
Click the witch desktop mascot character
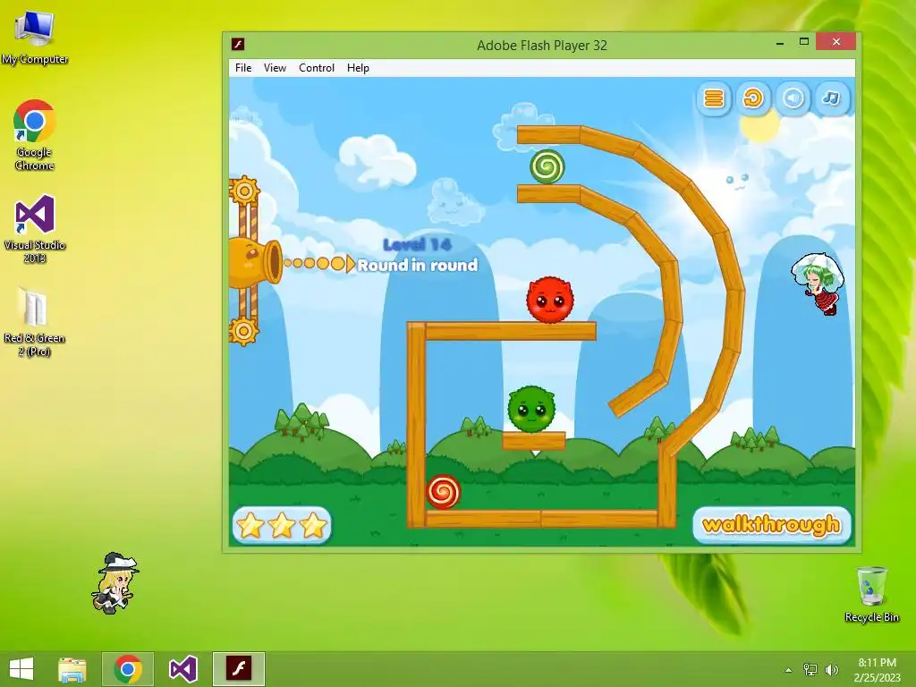(115, 583)
